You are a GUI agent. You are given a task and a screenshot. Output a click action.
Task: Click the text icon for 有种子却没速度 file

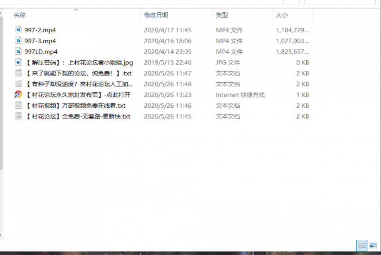click(19, 84)
